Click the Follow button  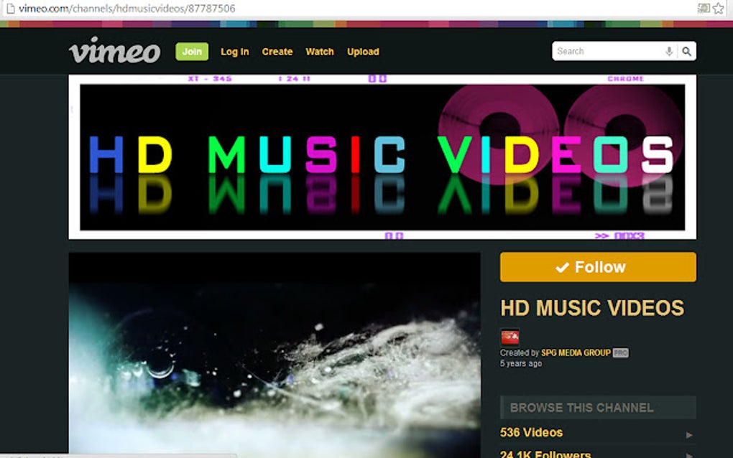597,266
